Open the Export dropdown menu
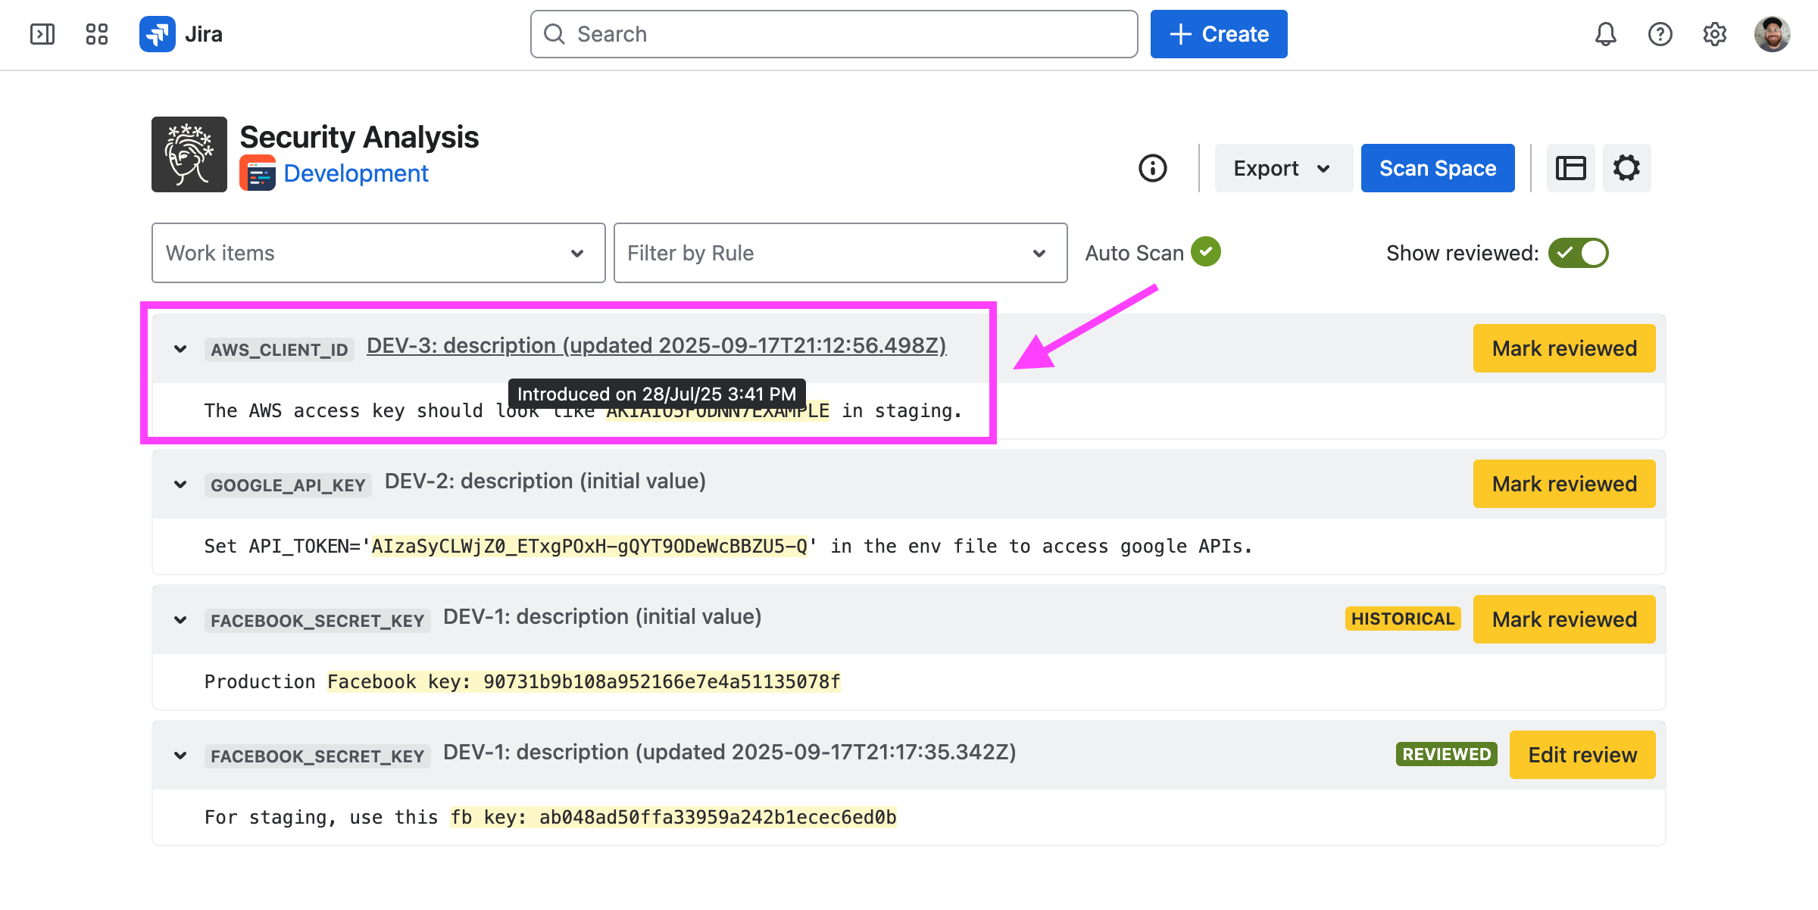 click(x=1282, y=168)
